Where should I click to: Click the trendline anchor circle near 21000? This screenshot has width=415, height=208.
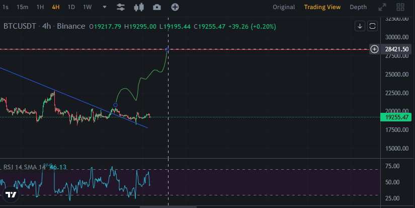click(115, 105)
